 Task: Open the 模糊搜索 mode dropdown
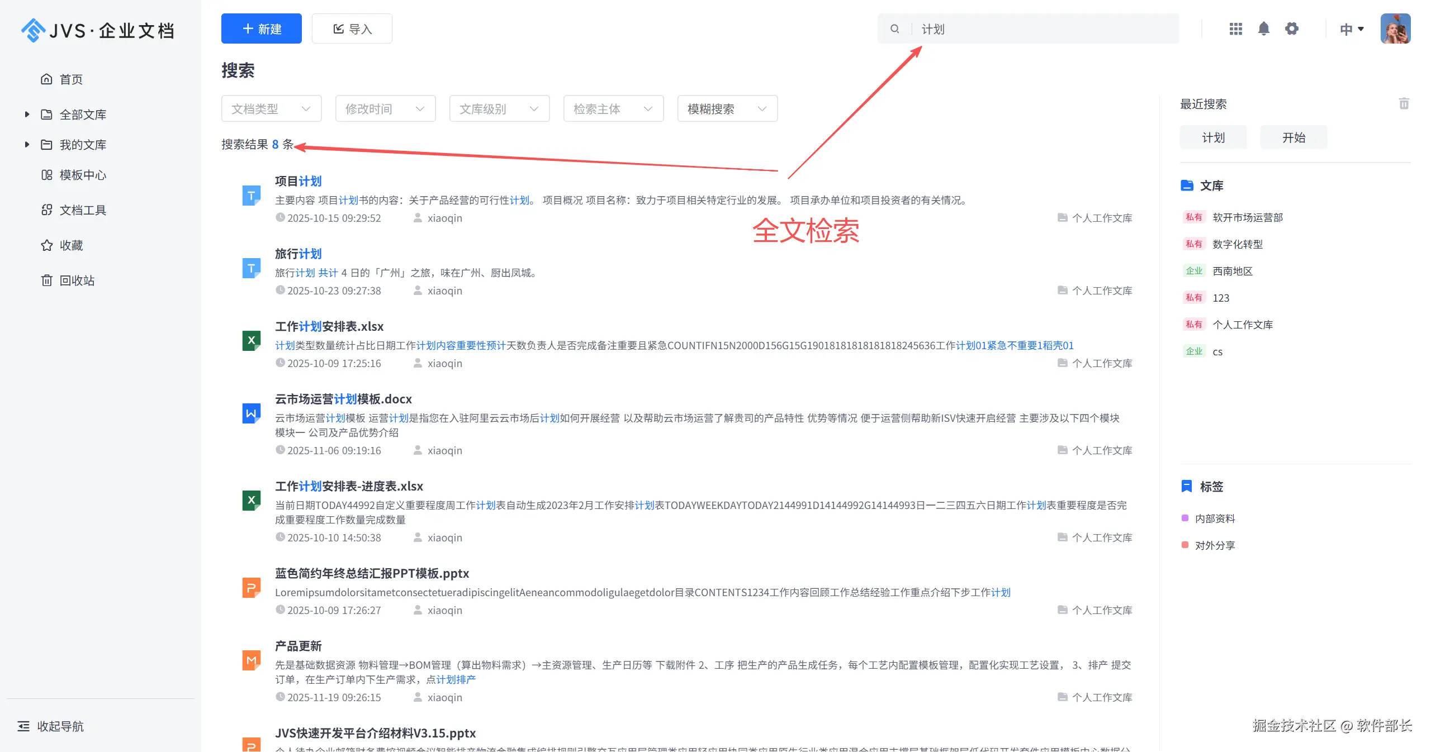pyautogui.click(x=727, y=109)
